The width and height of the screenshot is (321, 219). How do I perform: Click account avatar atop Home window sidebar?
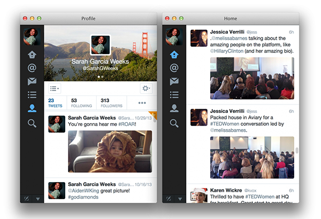pyautogui.click(x=174, y=36)
